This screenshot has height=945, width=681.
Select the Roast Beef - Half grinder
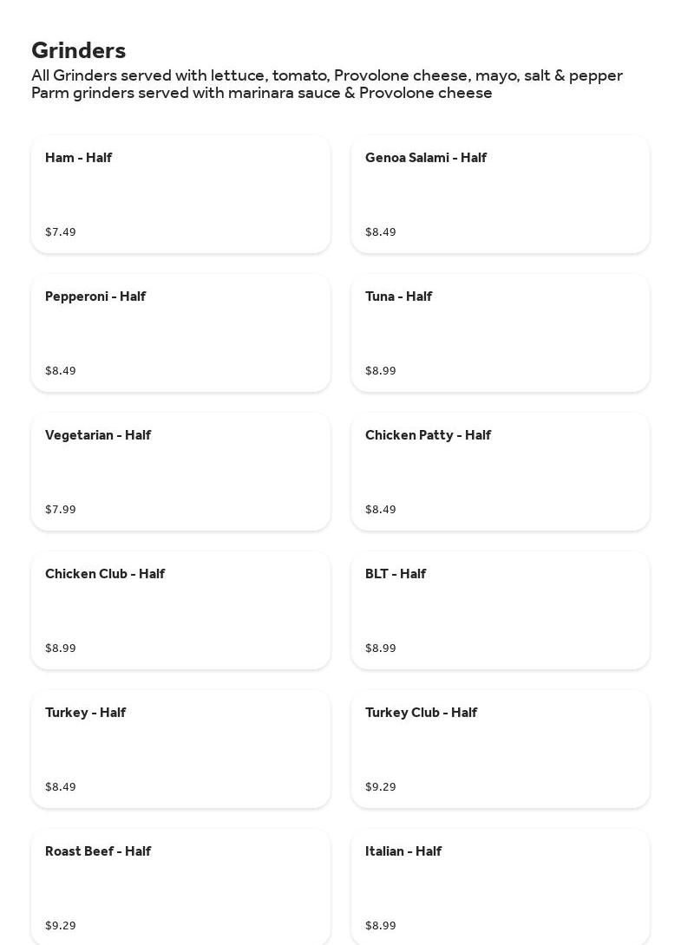pos(180,884)
